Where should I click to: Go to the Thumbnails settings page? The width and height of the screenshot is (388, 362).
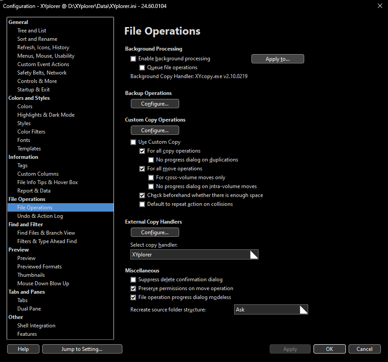31,275
